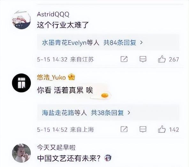Image resolution: width=189 pixels, height=167 pixels.
Task: Open 水墨青花Evelyn等人 reply thread
Action: [x=71, y=43]
